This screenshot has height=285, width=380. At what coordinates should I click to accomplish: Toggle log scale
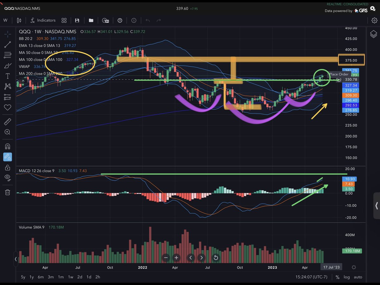pos(347,277)
